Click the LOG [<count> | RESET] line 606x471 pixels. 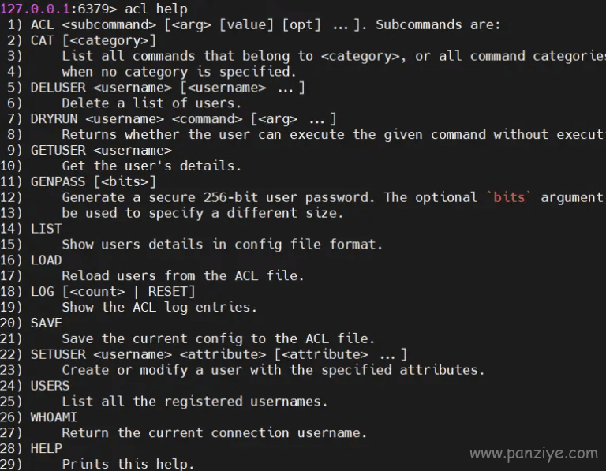[113, 292]
